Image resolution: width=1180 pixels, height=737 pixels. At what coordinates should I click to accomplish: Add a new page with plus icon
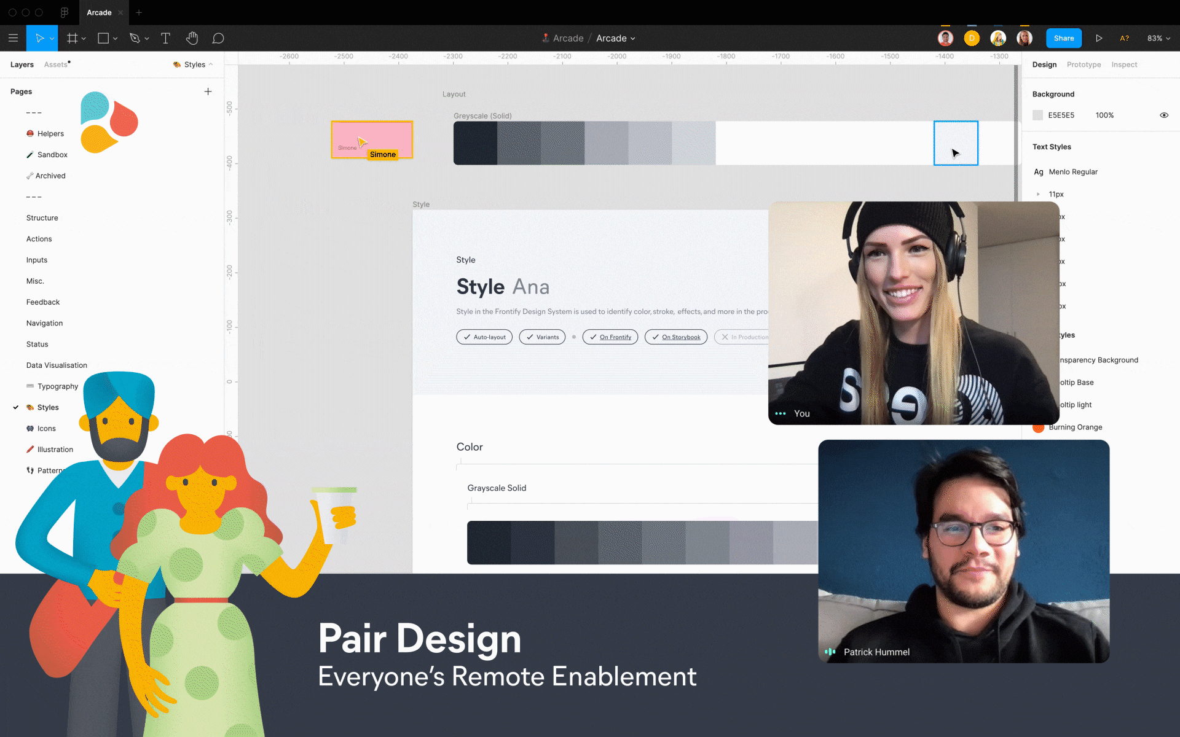[208, 92]
